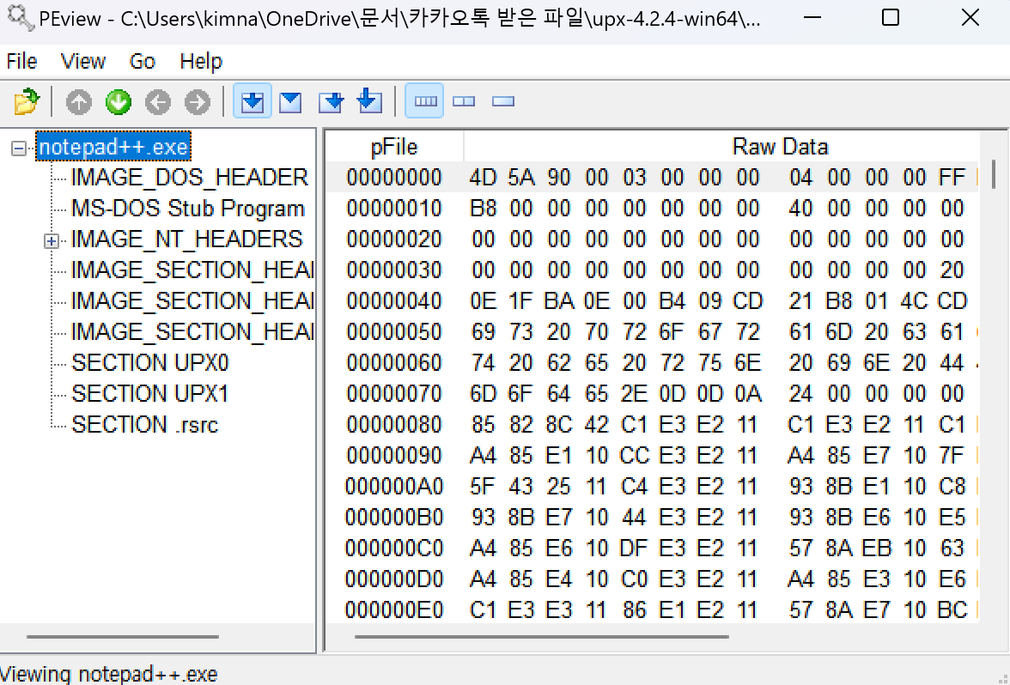Click the blue down-arrow-on-box toolbar icon
The width and height of the screenshot is (1010, 685).
pyautogui.click(x=369, y=101)
